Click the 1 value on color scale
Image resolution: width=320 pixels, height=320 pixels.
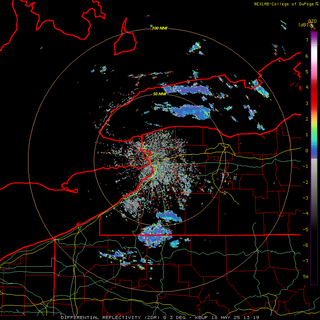click(307, 135)
